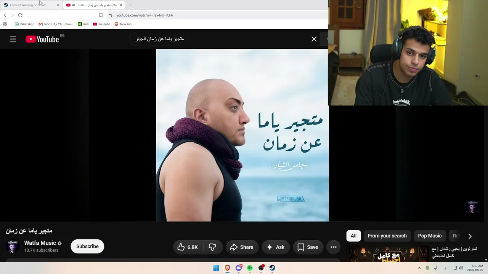This screenshot has height=274, width=488.
Task: Click the video player album art
Action: [242, 135]
